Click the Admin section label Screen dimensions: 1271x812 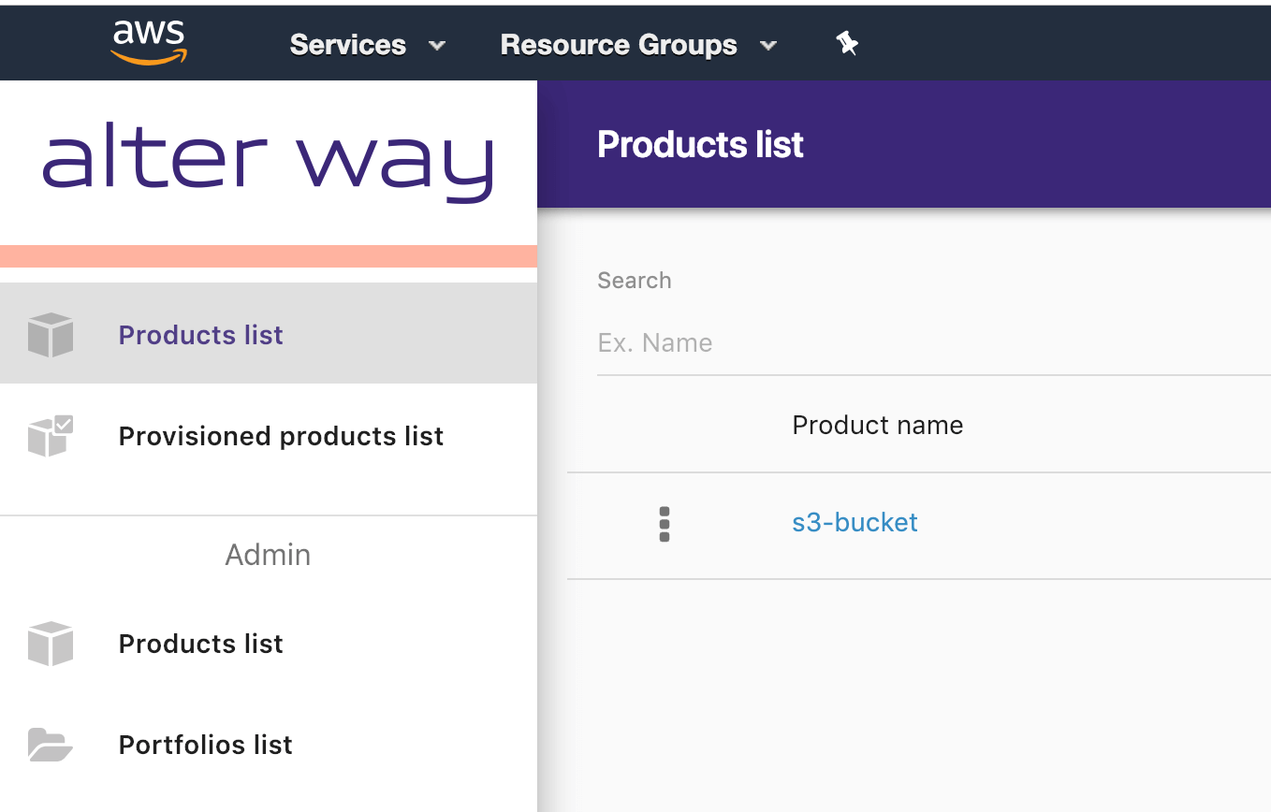coord(268,554)
